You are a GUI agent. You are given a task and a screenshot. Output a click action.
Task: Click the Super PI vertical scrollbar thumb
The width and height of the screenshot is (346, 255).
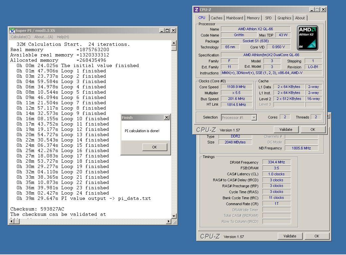click(x=174, y=48)
